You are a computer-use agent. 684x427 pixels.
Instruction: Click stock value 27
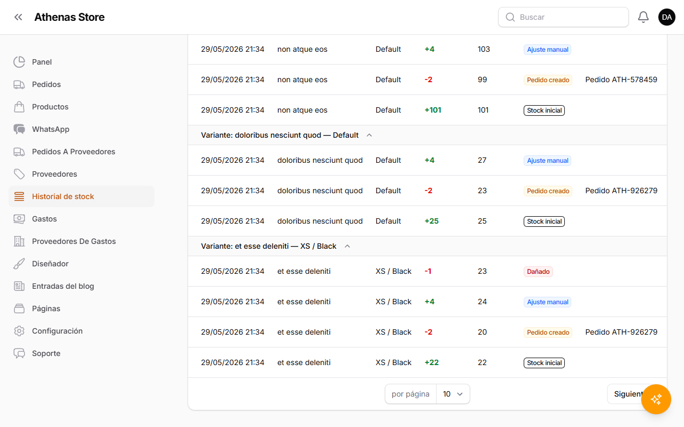coord(482,160)
